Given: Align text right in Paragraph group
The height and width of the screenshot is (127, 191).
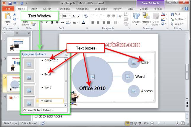Looking at the screenshot, I should (x=103, y=22).
